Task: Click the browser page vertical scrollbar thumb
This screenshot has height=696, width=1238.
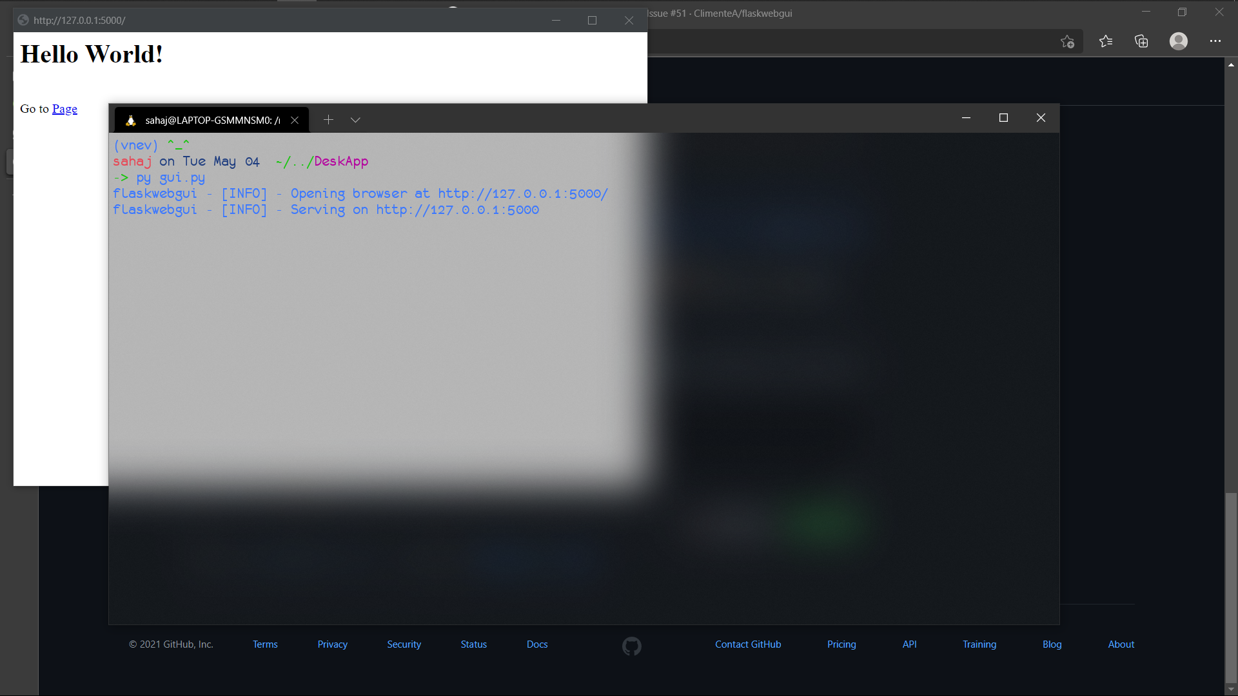Action: pos(1231,586)
